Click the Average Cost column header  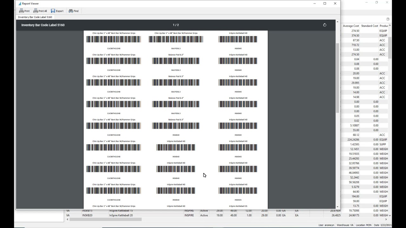pos(350,26)
